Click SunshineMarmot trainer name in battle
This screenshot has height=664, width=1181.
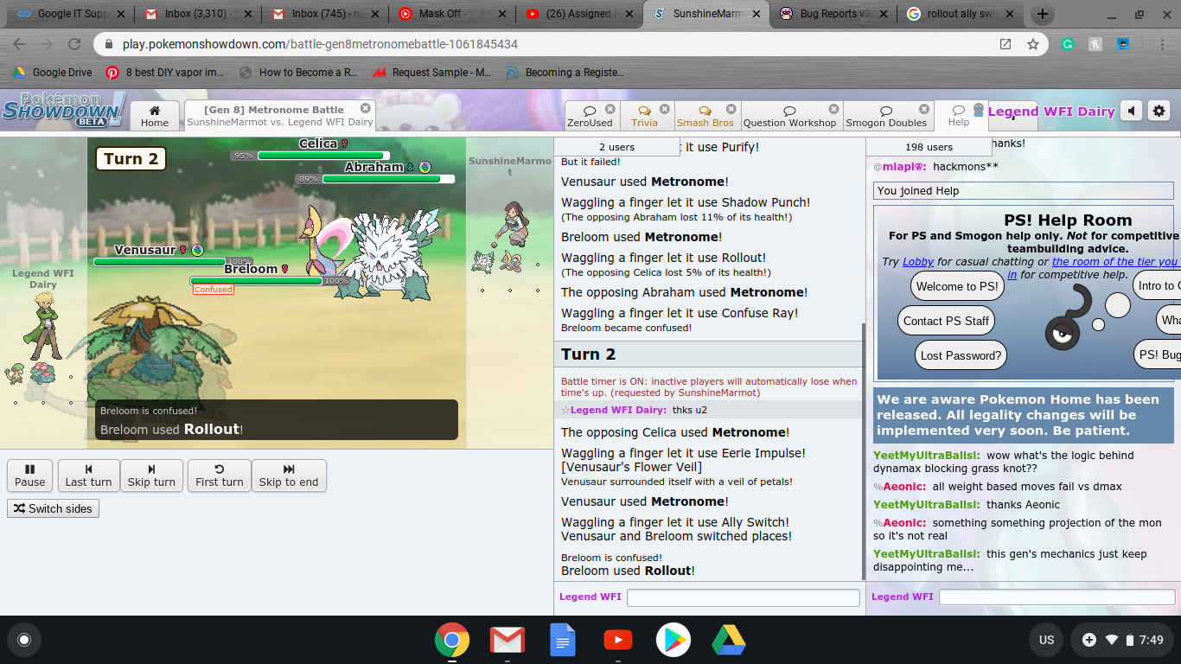509,166
